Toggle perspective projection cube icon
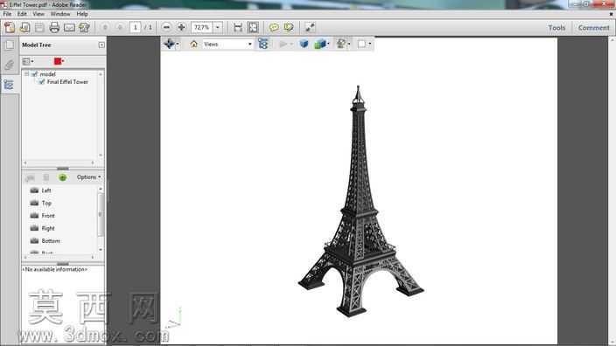This screenshot has width=616, height=346. point(304,44)
